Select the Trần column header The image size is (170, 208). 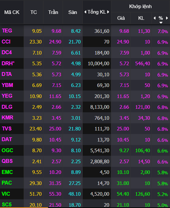coord(53,12)
